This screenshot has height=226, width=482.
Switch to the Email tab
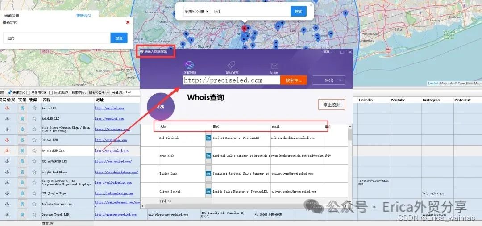tap(274, 68)
